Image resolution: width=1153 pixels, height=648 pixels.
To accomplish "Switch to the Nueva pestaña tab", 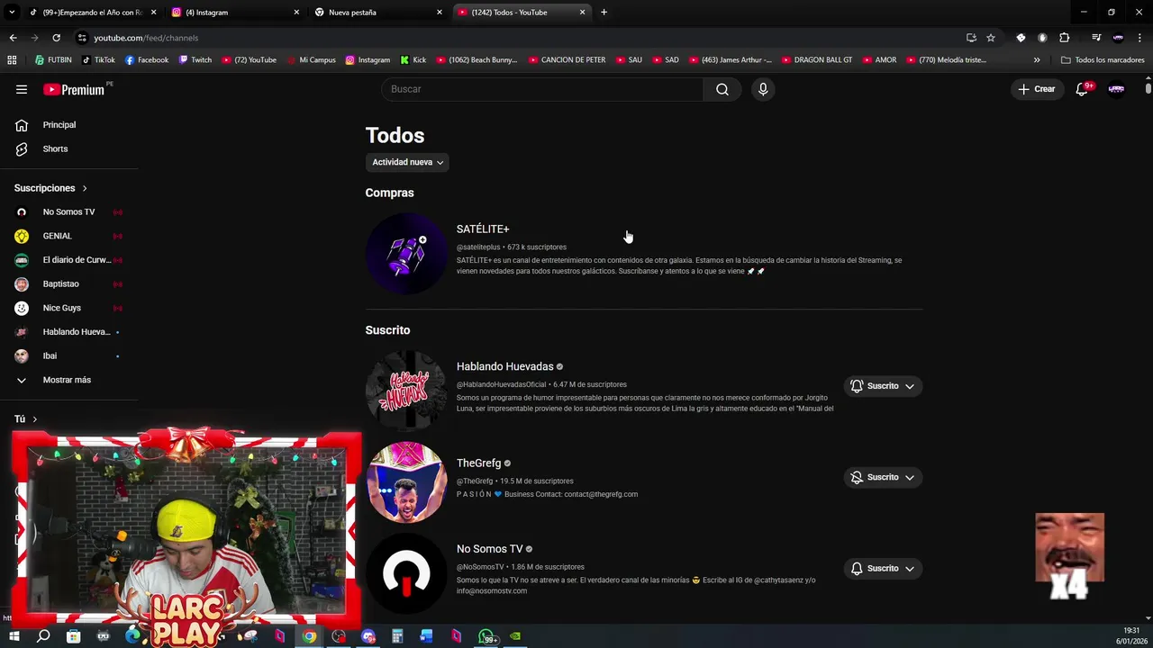I will tap(377, 13).
